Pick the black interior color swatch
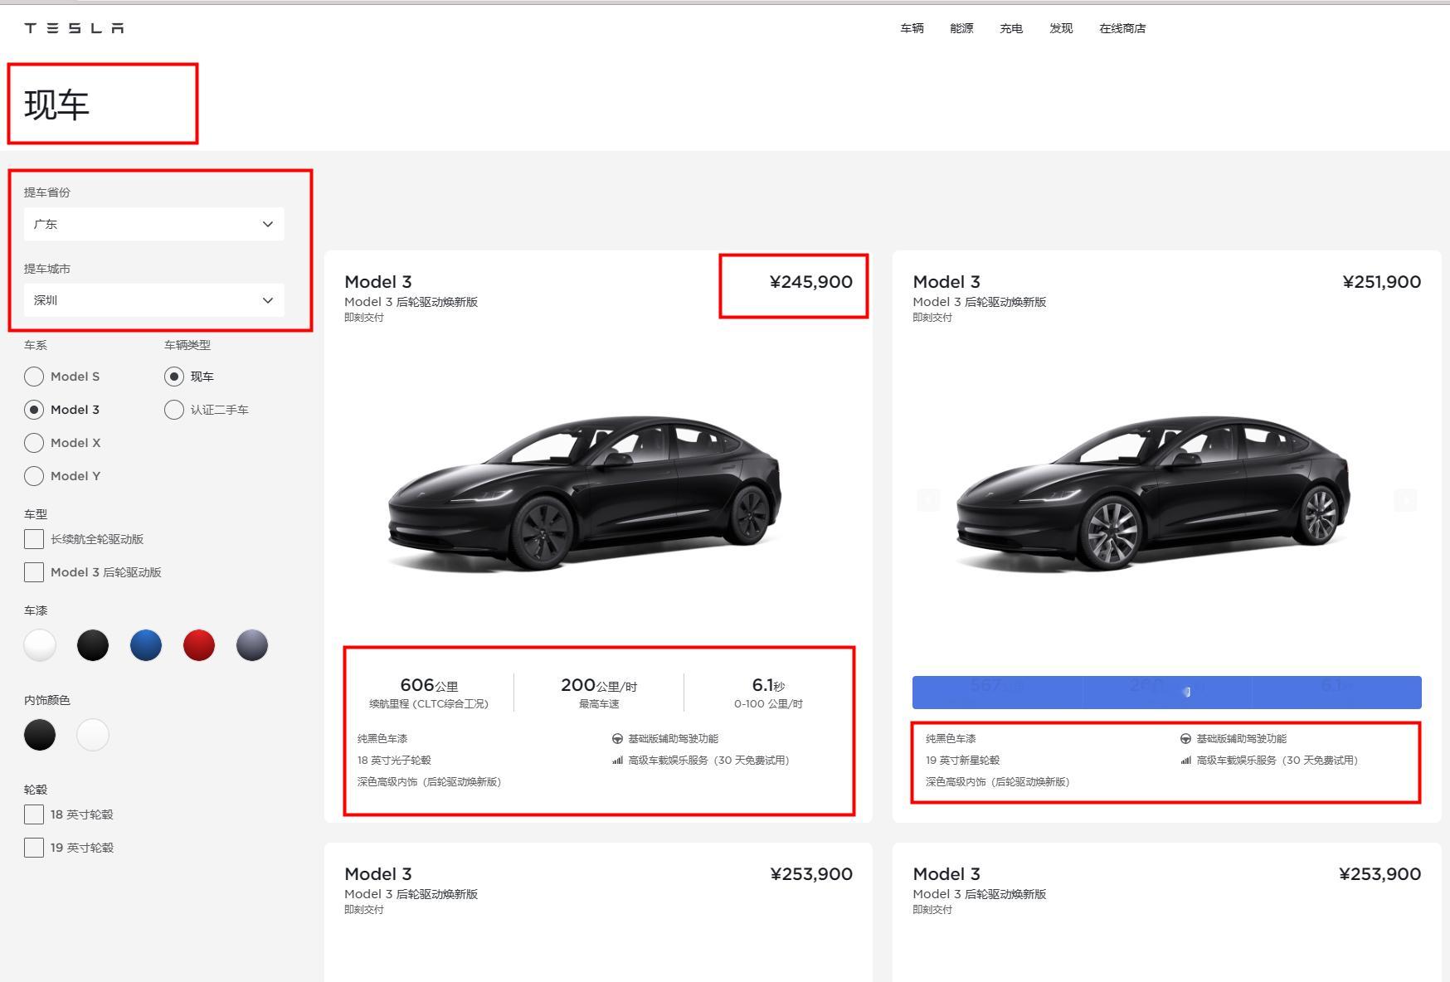This screenshot has height=982, width=1450. click(x=40, y=735)
